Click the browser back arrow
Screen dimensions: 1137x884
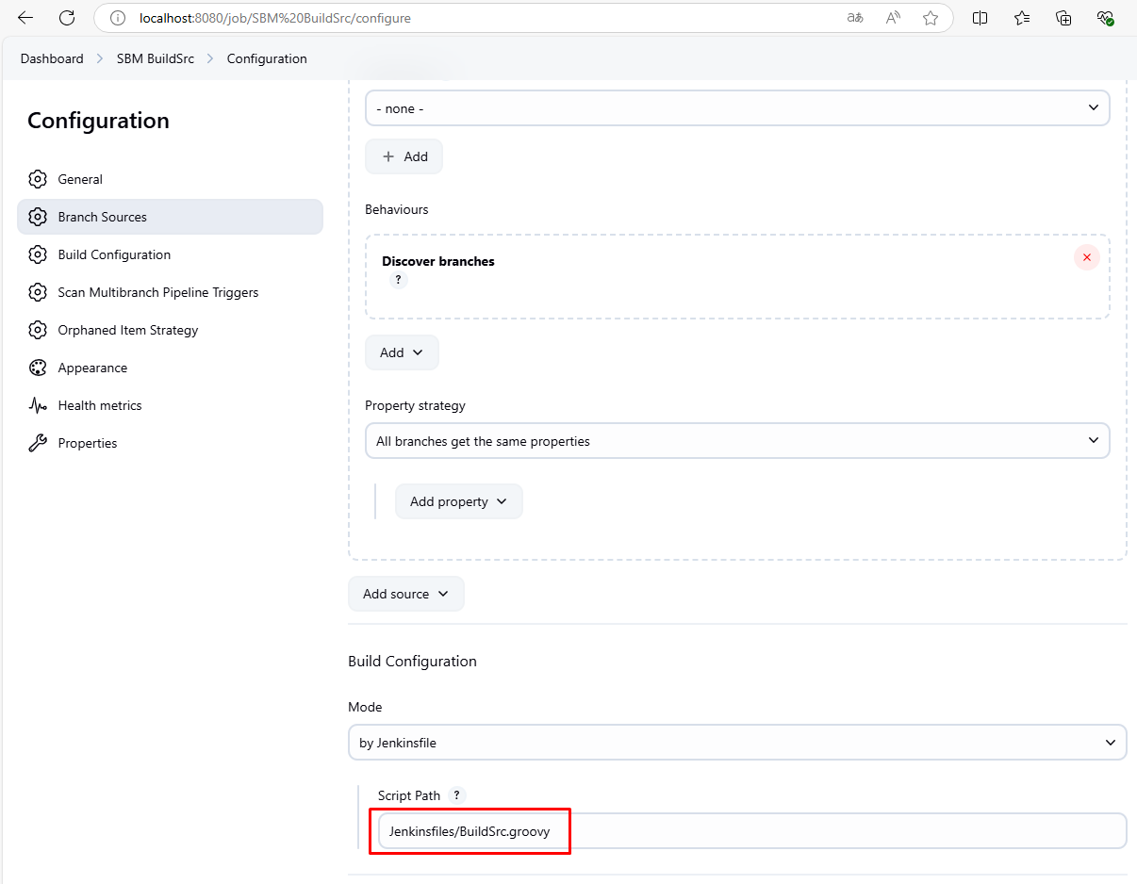pos(25,18)
